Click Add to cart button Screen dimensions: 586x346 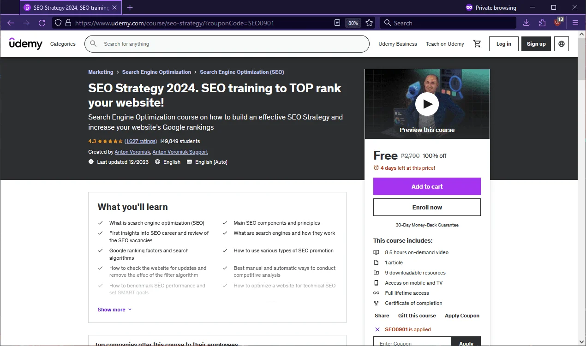(x=427, y=186)
